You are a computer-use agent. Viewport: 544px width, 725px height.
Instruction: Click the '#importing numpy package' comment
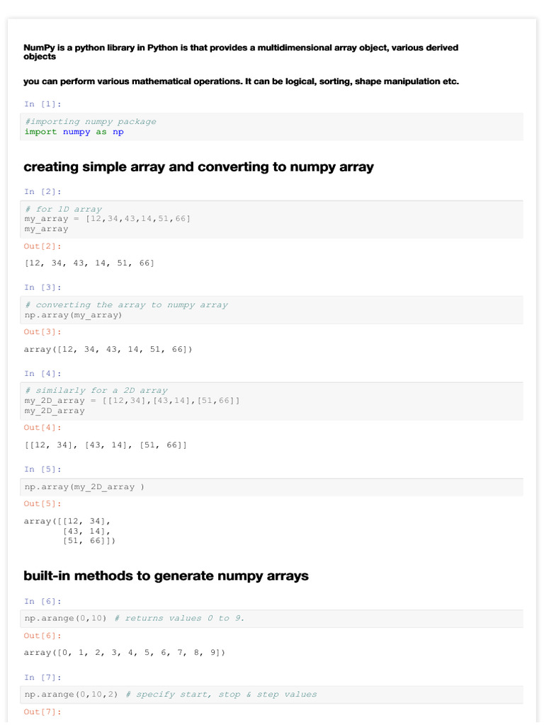click(x=91, y=122)
